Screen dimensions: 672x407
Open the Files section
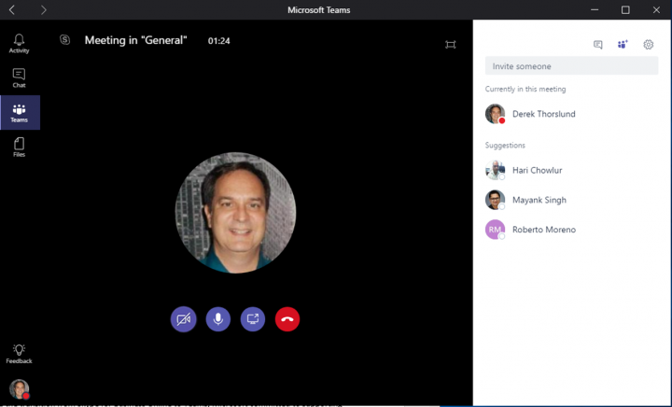[20, 147]
